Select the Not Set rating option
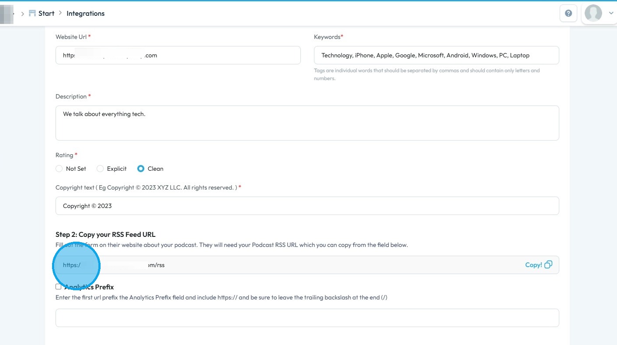617x345 pixels. 59,169
